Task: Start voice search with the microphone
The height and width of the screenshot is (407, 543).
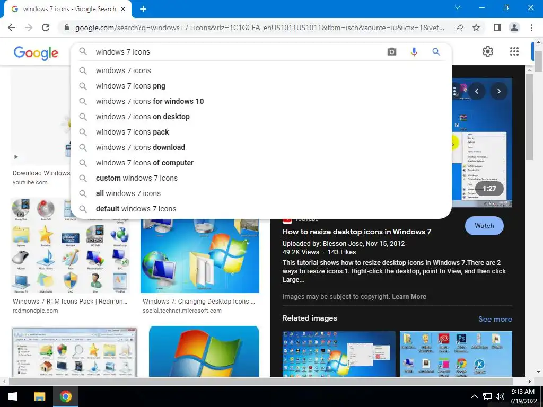Action: 414,52
